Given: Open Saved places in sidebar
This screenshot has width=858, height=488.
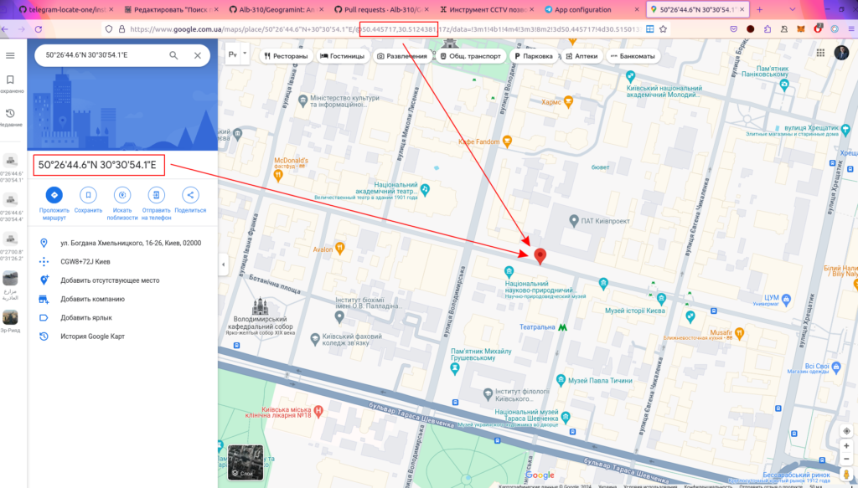Looking at the screenshot, I should click(10, 84).
